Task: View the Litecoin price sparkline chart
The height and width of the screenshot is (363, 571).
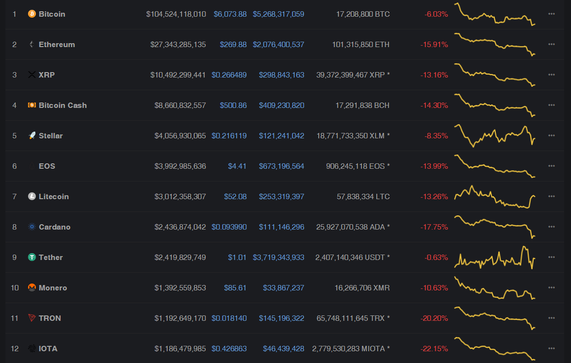Action: [495, 196]
